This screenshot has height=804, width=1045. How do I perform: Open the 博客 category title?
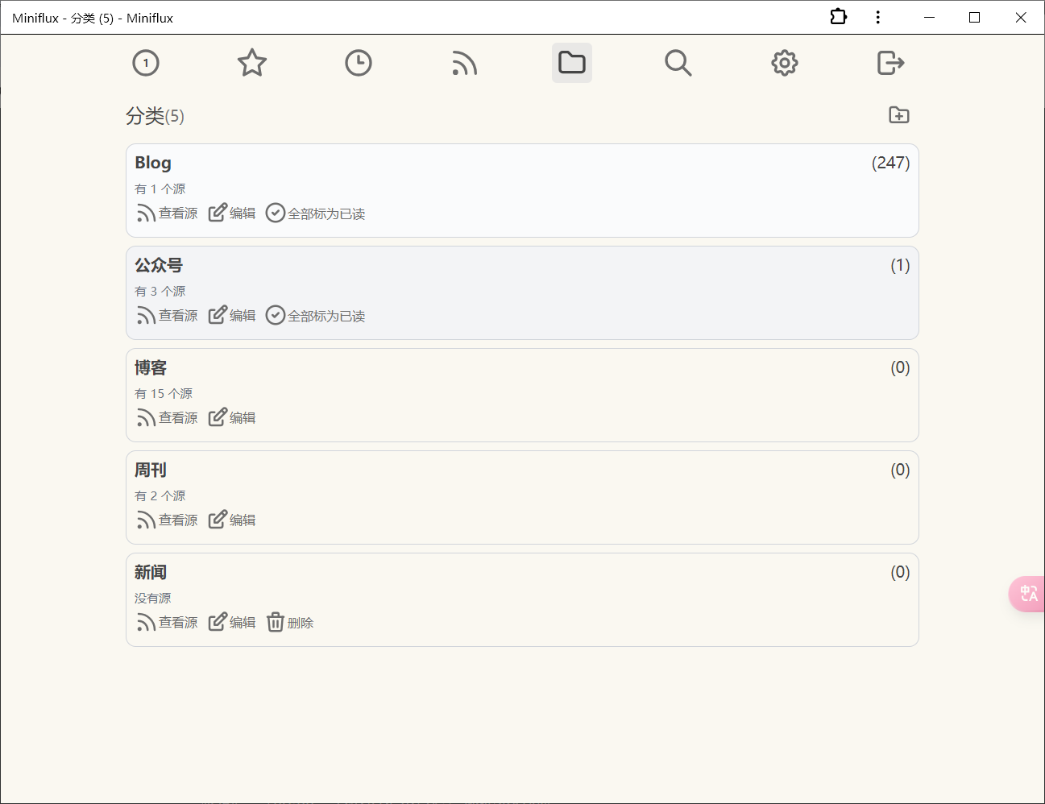151,367
